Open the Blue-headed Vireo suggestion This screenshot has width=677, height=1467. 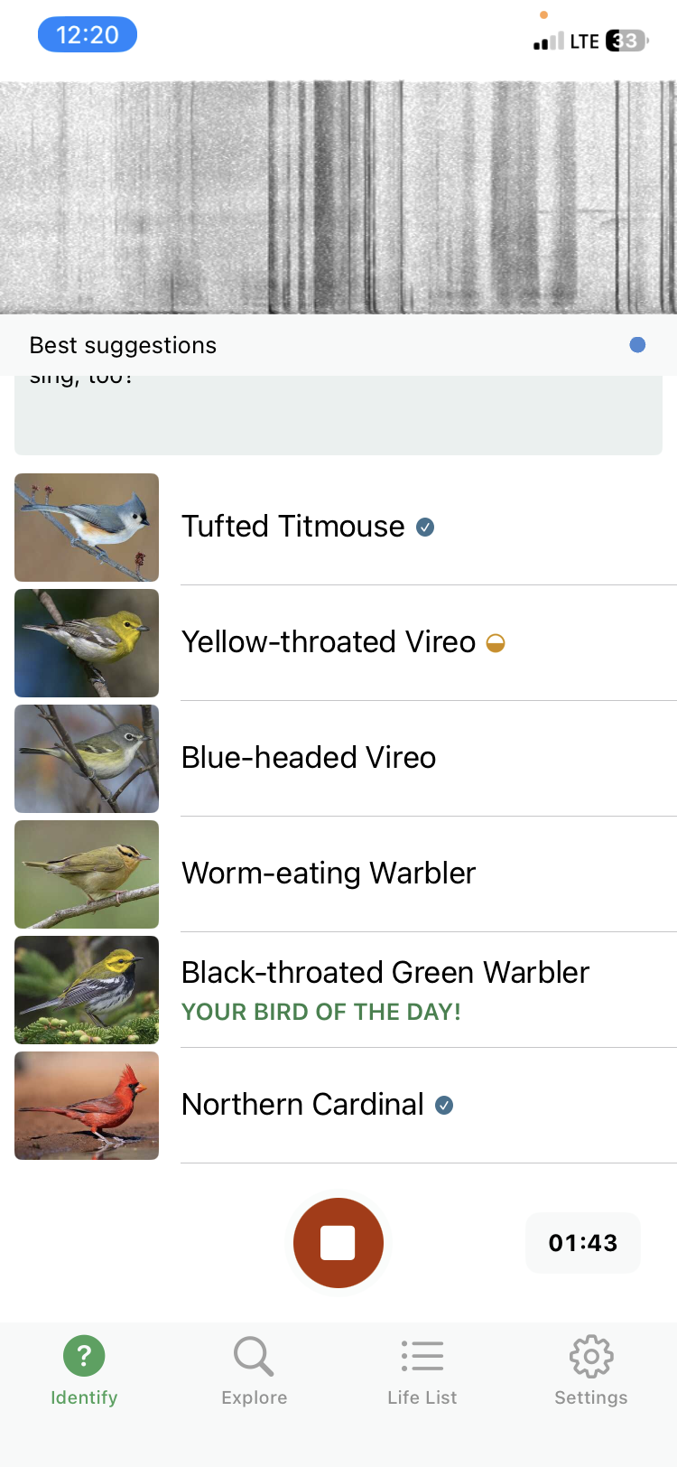[309, 758]
